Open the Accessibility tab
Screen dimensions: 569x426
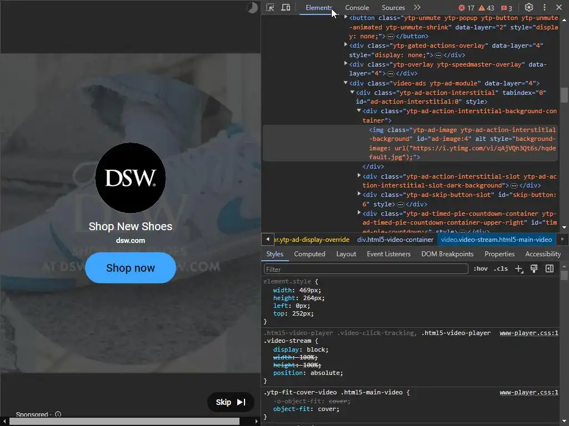tap(543, 254)
